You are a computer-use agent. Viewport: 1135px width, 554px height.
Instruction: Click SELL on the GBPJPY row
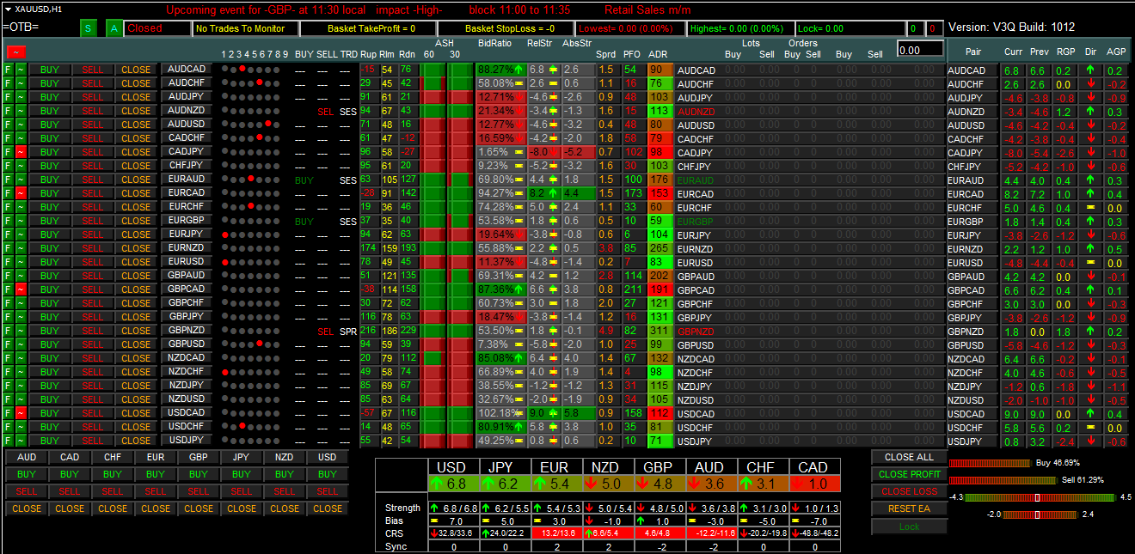(93, 317)
